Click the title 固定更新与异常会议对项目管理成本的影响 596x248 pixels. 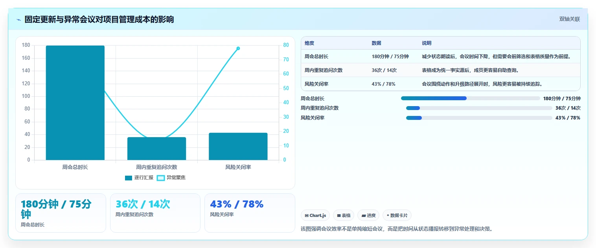[x=99, y=20]
